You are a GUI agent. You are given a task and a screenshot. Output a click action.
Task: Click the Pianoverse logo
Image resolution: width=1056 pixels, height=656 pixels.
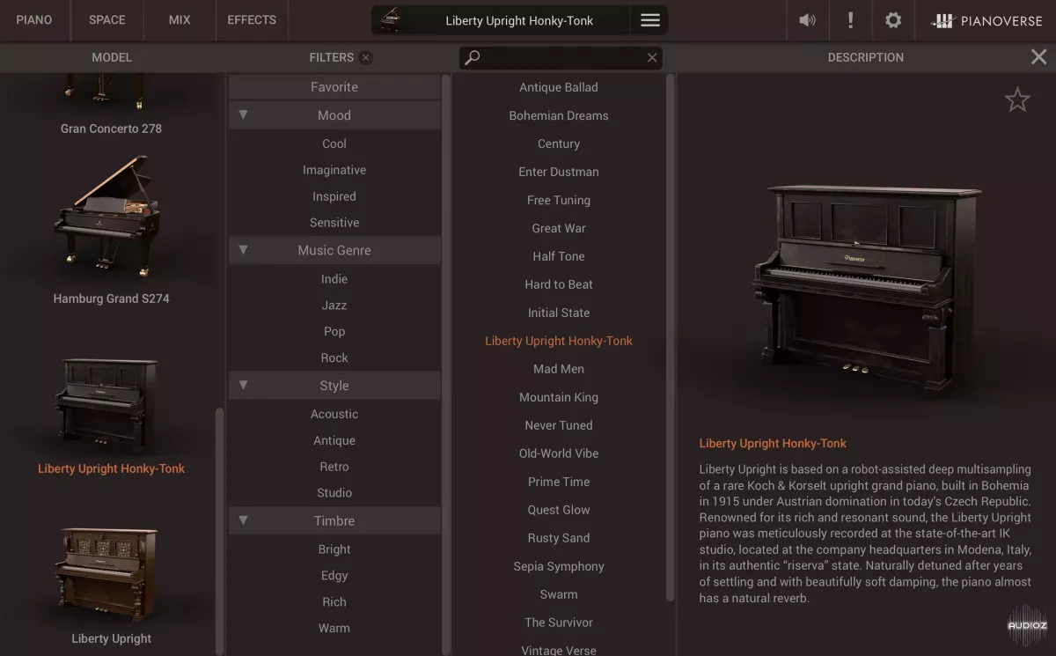pos(986,20)
